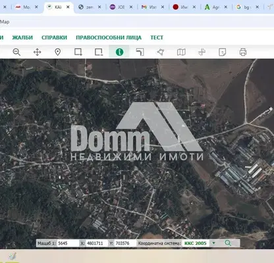Edit the Y coordinate field 703576

pos(125,243)
